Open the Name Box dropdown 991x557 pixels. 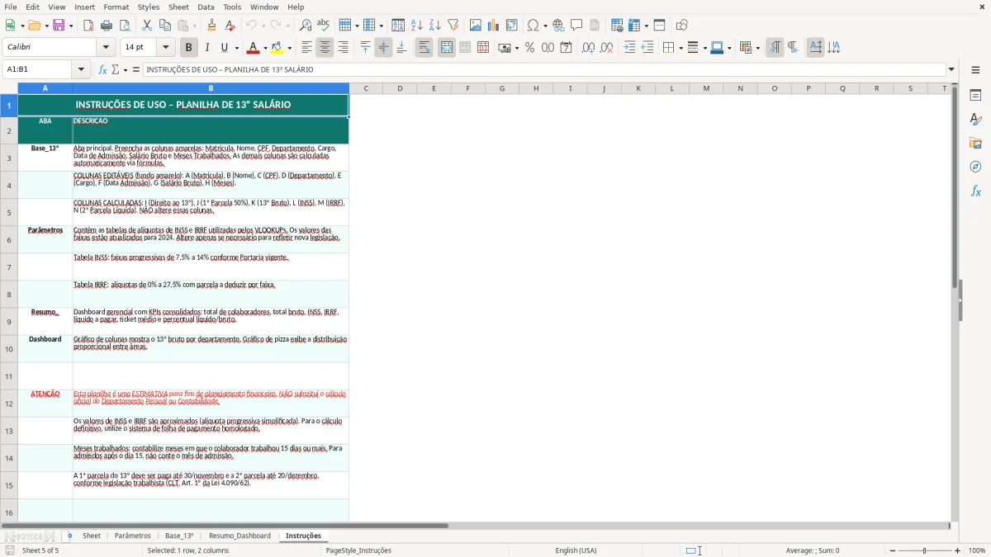81,69
